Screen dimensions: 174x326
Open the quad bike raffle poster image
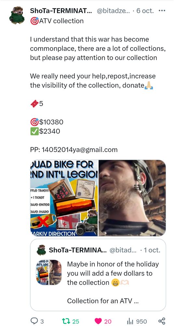(64, 198)
